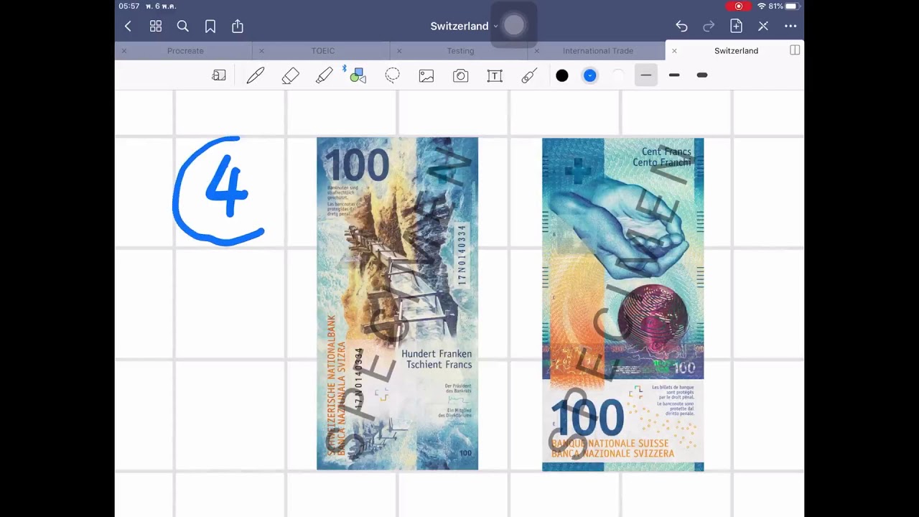
Task: Redo the last action
Action: tap(709, 27)
